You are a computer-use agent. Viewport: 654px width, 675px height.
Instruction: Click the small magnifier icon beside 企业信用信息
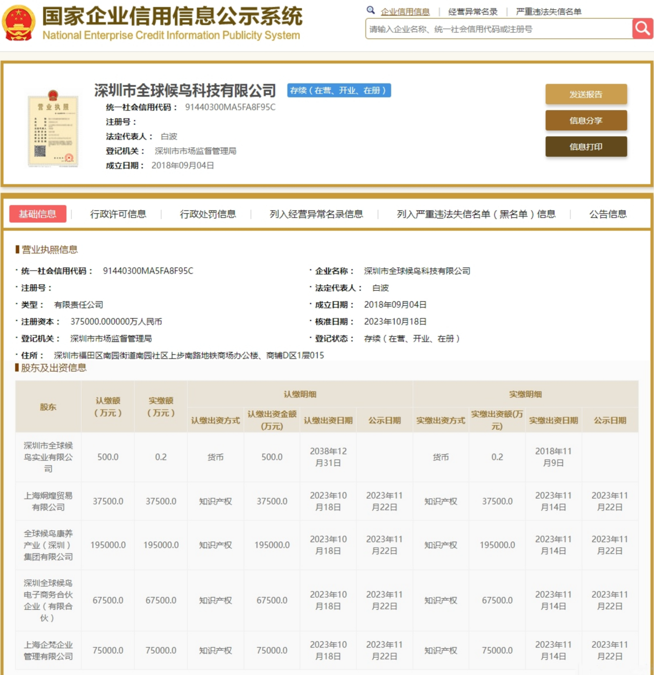tap(371, 10)
